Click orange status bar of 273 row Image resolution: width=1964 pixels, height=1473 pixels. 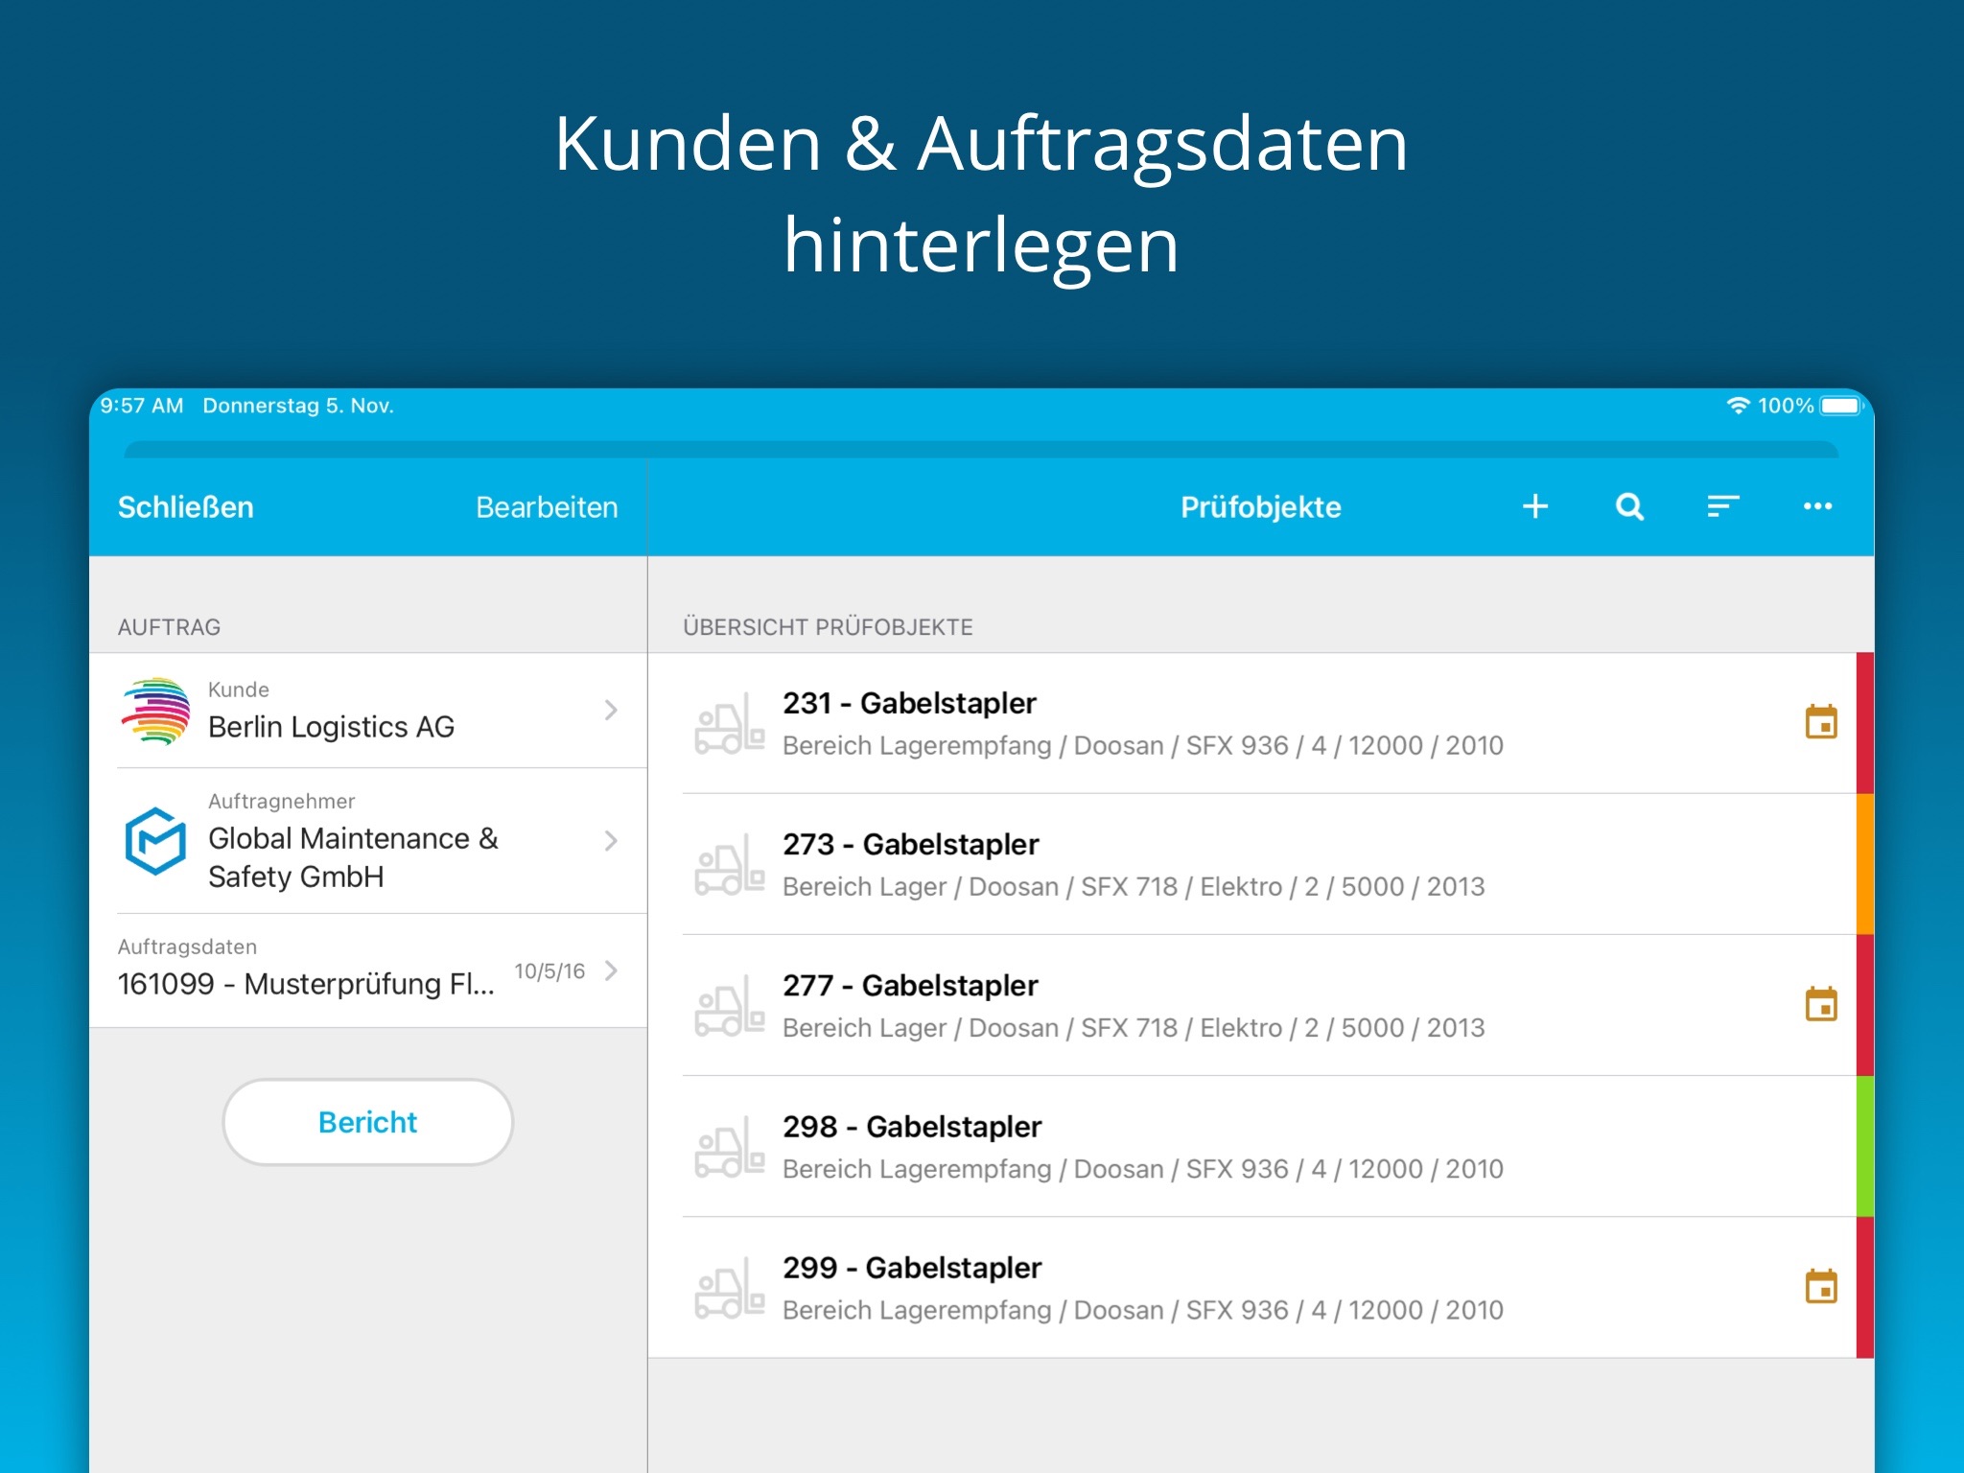(x=1865, y=864)
